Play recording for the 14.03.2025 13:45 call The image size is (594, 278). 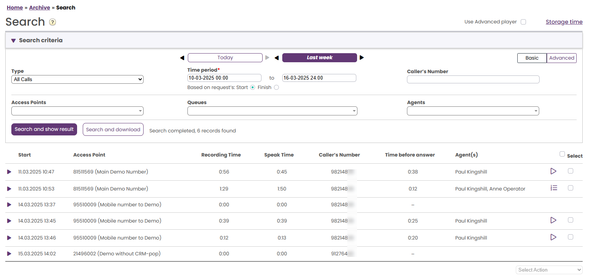pos(553,220)
